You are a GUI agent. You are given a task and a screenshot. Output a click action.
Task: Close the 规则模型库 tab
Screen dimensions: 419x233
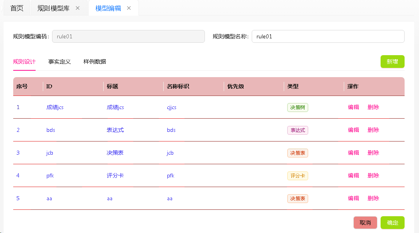coord(78,8)
